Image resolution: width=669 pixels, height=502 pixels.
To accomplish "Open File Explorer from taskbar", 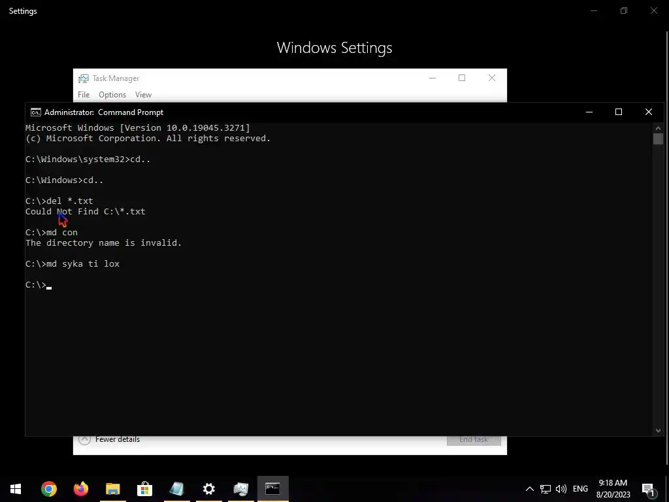I will tap(112, 488).
